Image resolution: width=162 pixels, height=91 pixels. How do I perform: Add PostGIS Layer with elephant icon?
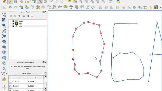click(4, 25)
